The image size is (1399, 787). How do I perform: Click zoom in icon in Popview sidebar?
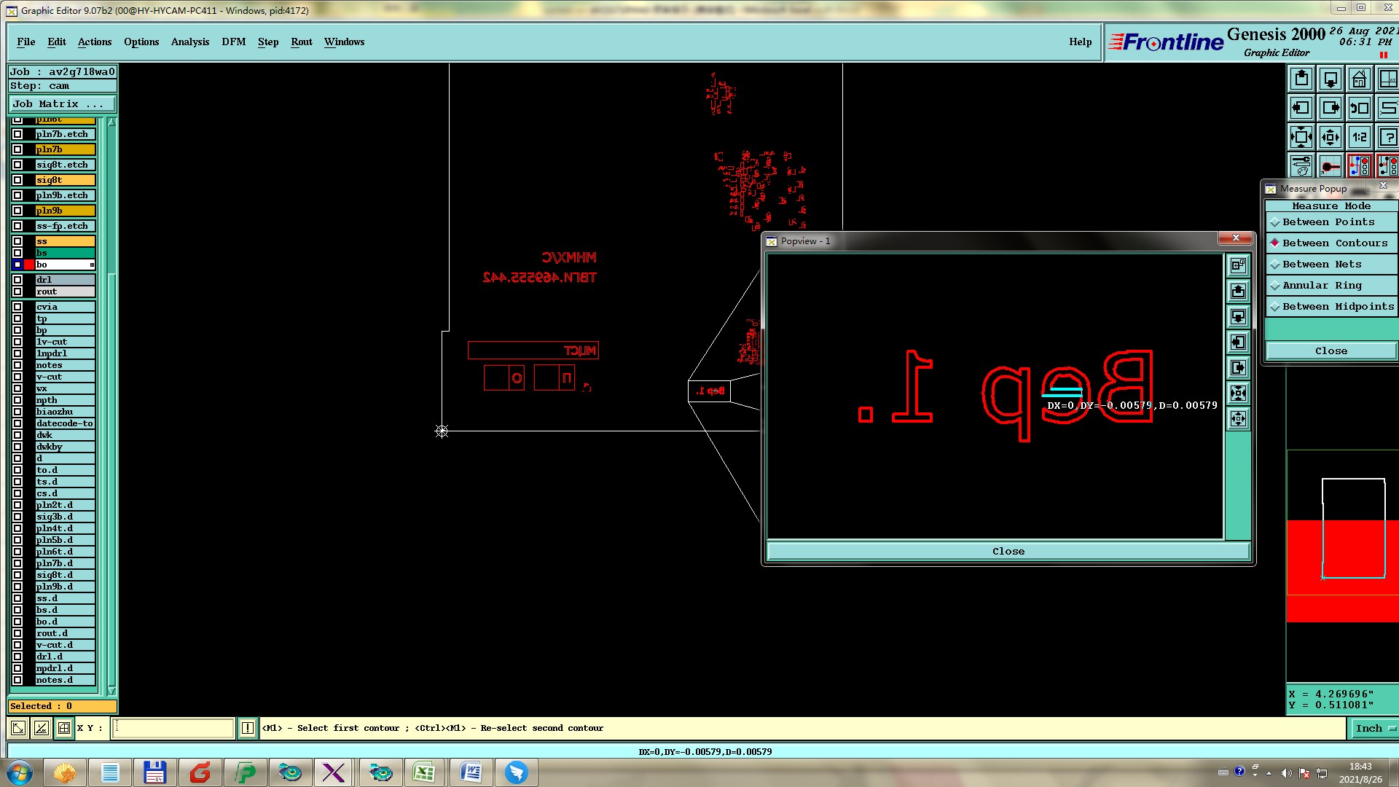pyautogui.click(x=1238, y=393)
